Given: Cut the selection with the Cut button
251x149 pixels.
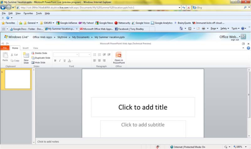Looking at the screenshot, I should (14, 55).
